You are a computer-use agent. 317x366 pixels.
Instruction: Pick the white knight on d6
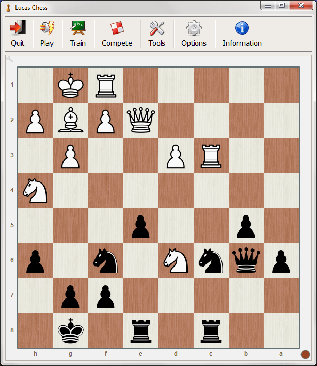[176, 260]
